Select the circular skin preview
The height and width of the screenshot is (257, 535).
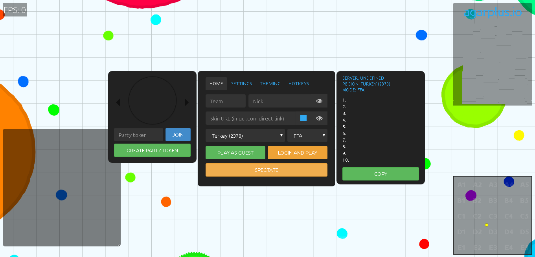(x=153, y=100)
